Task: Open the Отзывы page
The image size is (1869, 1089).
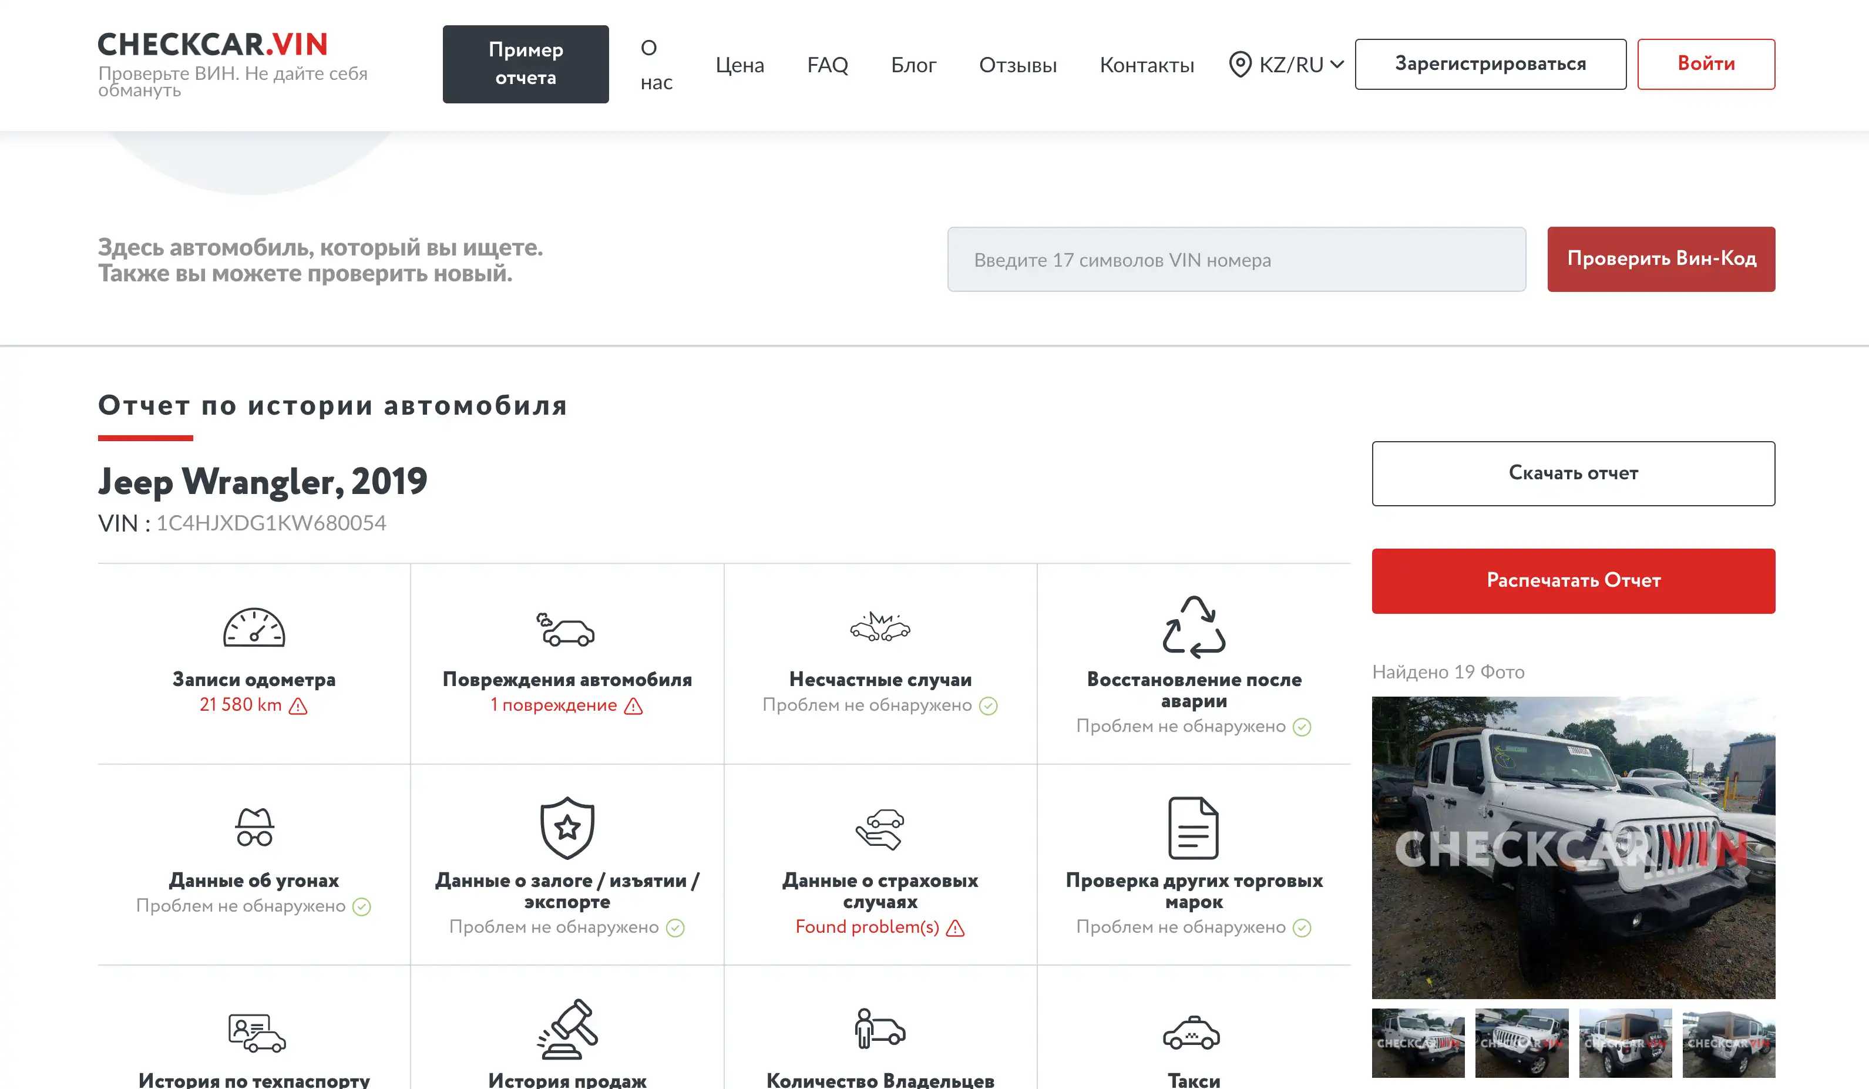Action: [x=1017, y=65]
